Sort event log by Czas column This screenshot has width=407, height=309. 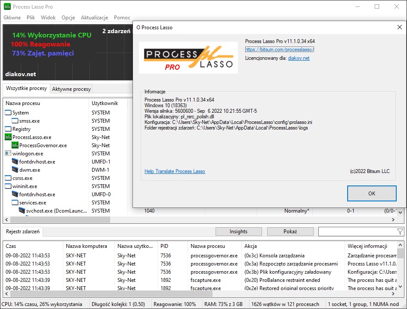pos(33,246)
